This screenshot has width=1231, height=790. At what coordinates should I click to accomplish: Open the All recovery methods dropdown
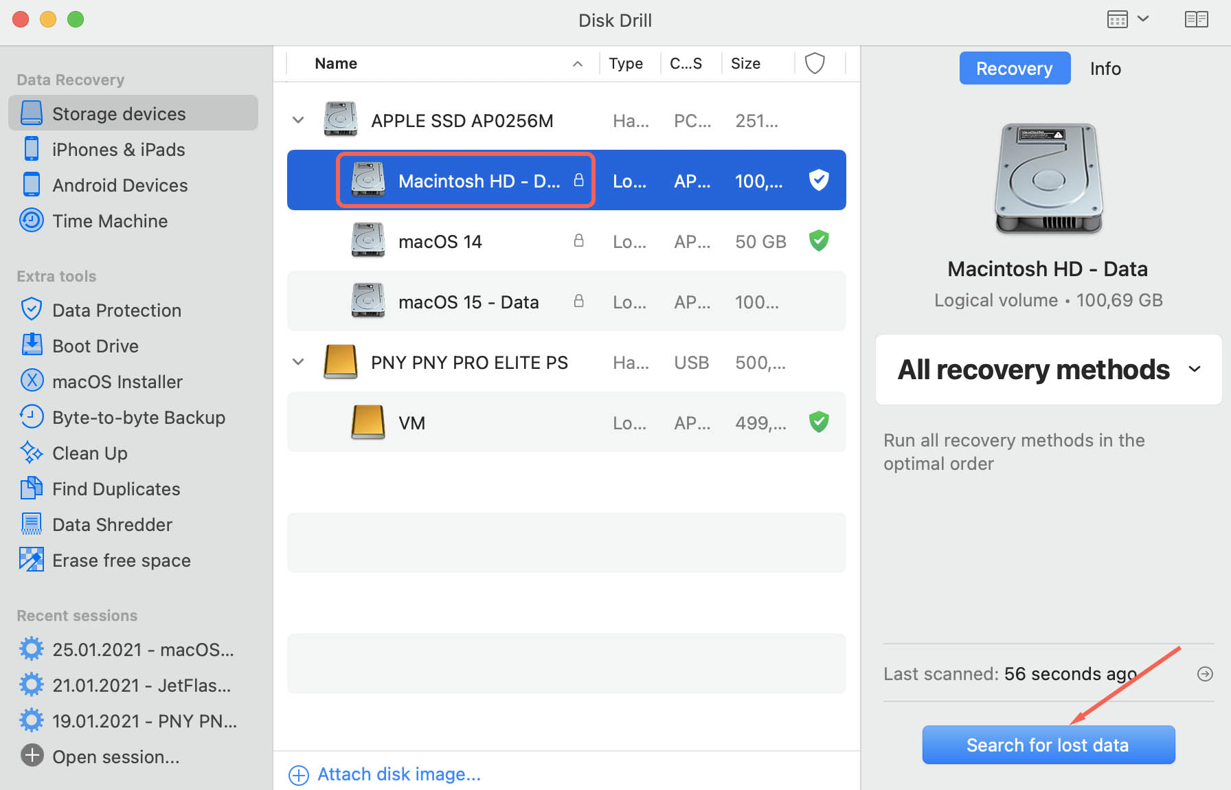(x=1049, y=370)
